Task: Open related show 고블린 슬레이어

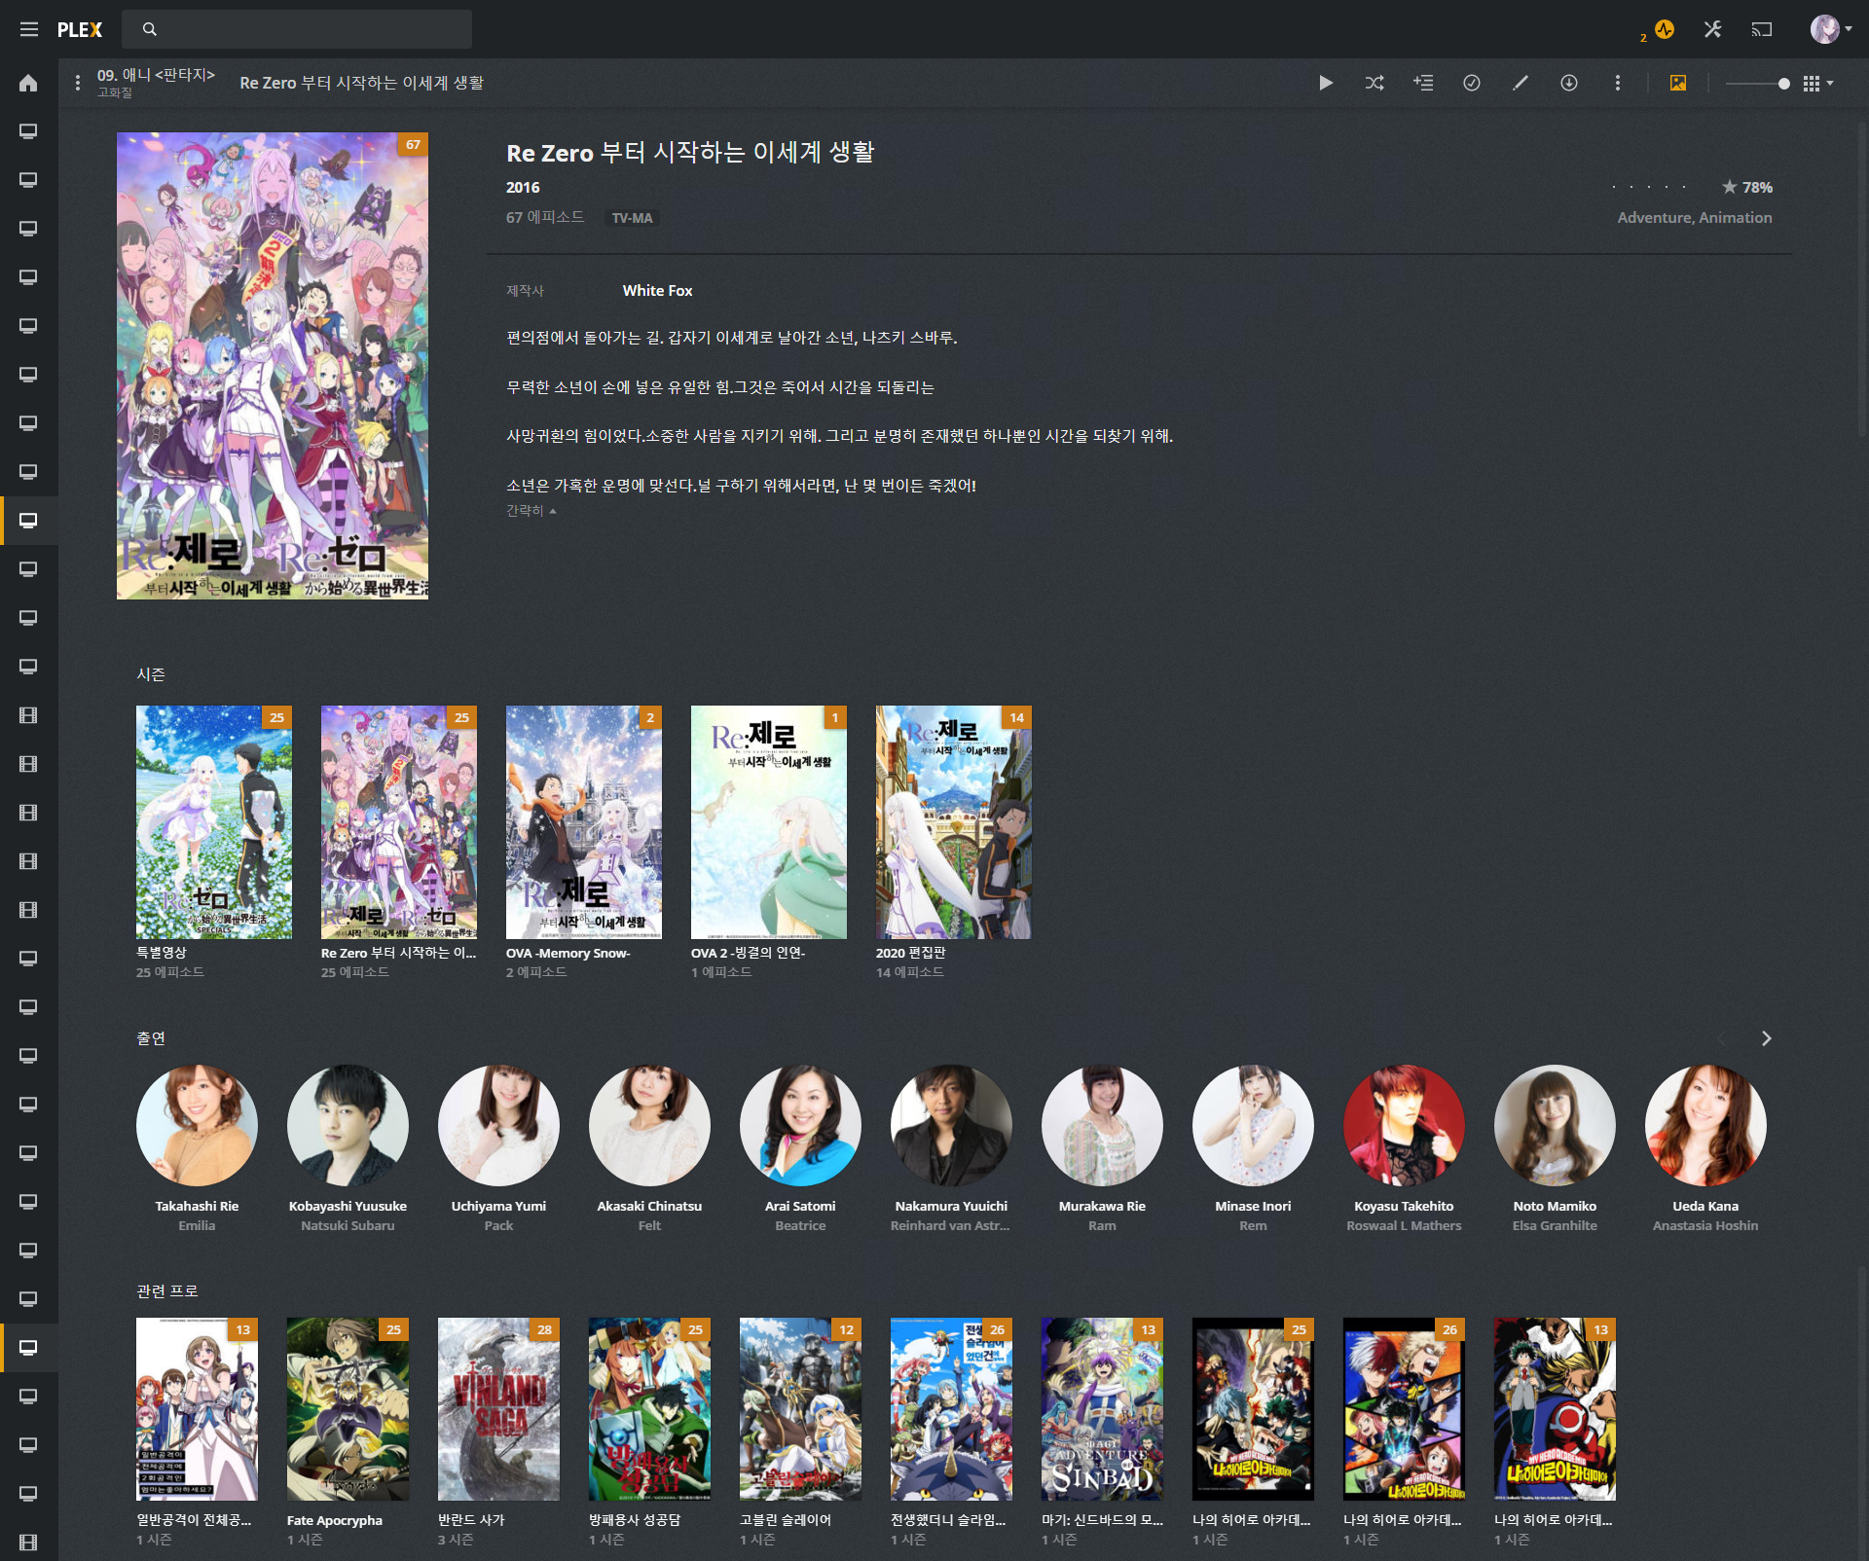Action: [x=800, y=1409]
